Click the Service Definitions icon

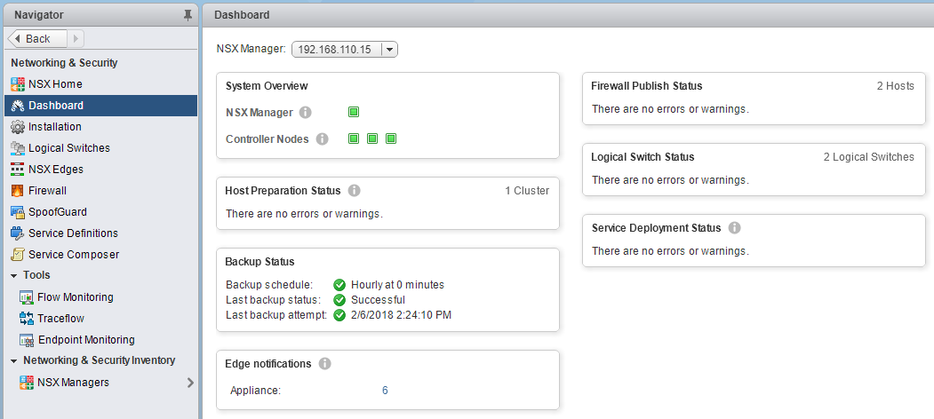coord(17,233)
